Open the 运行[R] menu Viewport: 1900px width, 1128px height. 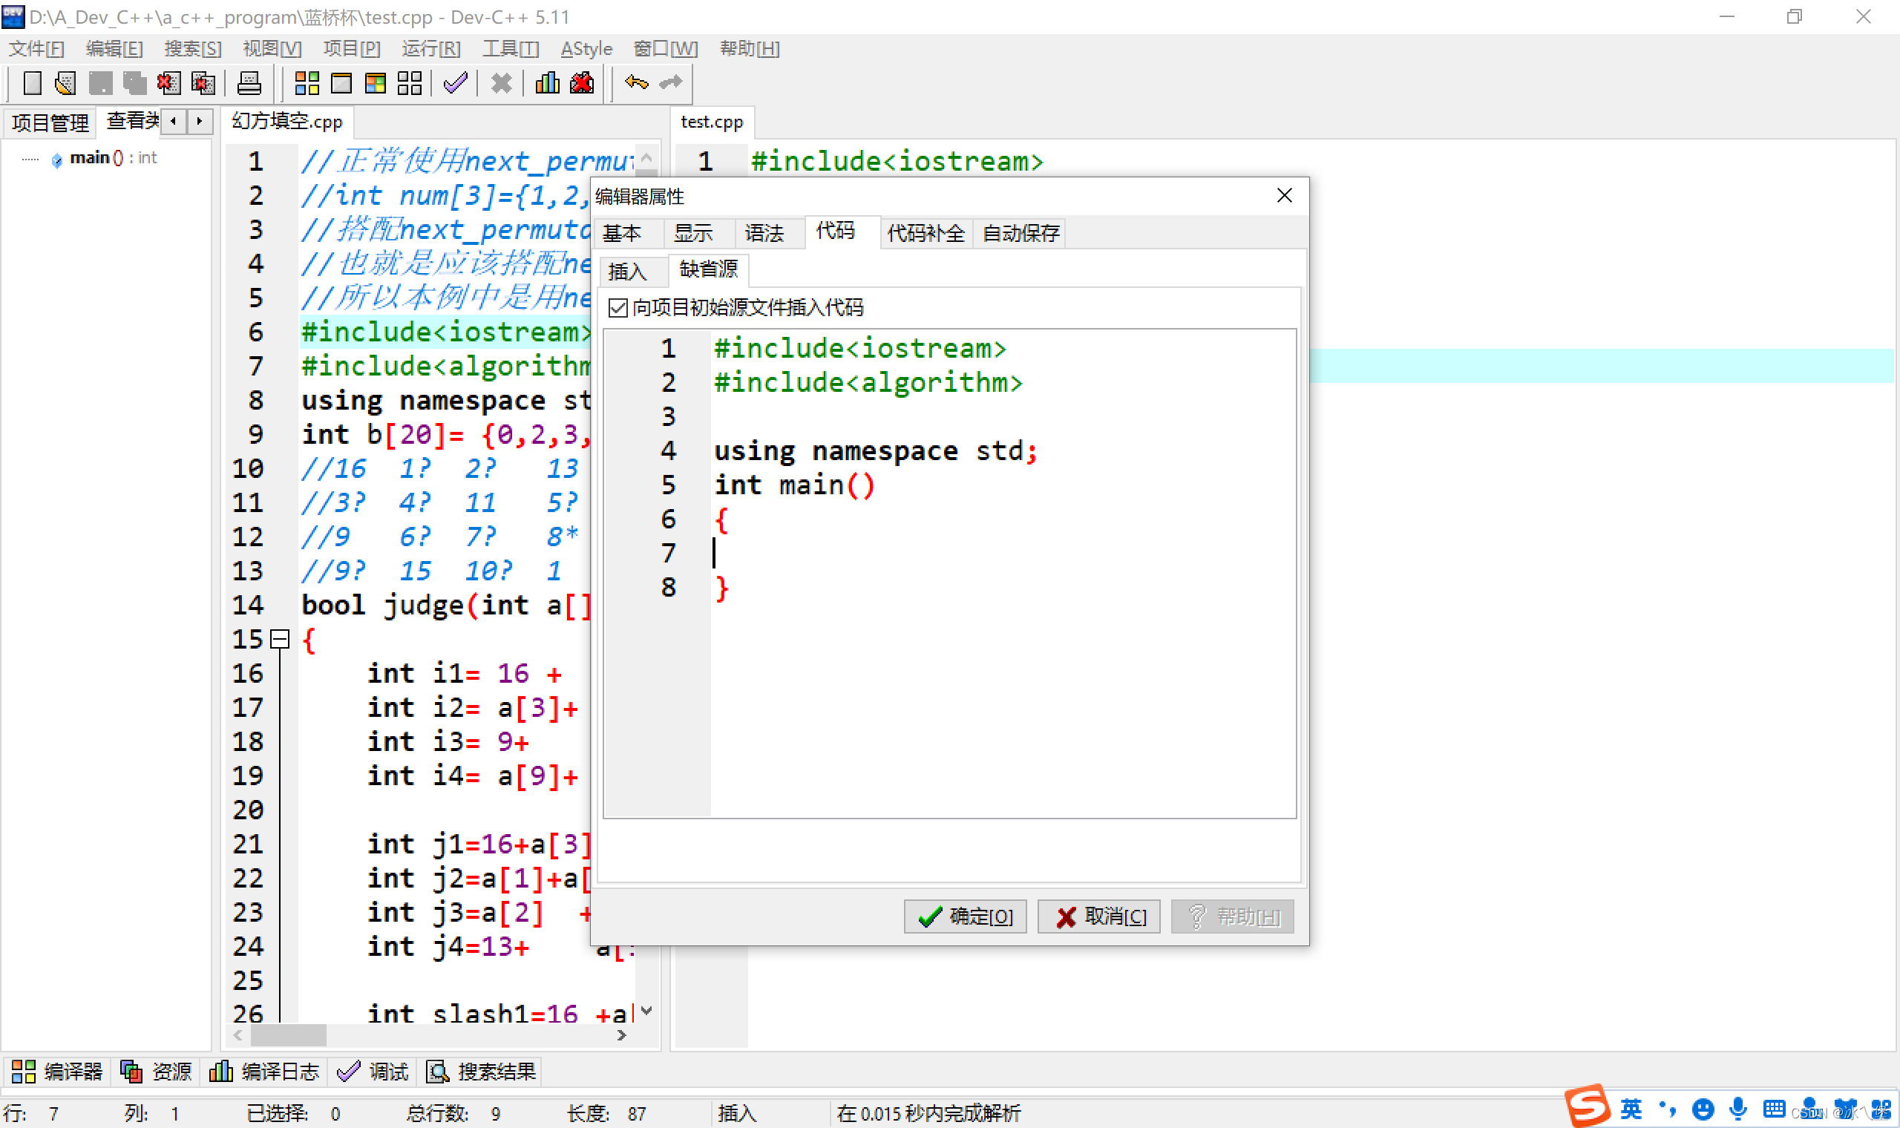click(431, 49)
